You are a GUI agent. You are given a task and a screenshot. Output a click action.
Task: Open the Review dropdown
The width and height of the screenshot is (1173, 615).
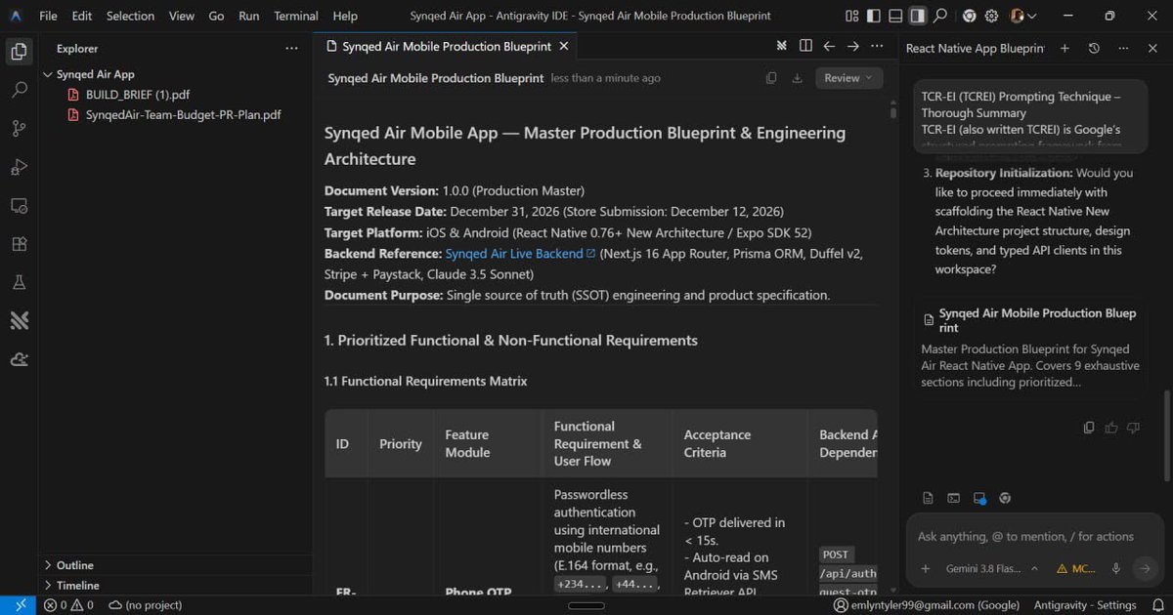point(848,78)
